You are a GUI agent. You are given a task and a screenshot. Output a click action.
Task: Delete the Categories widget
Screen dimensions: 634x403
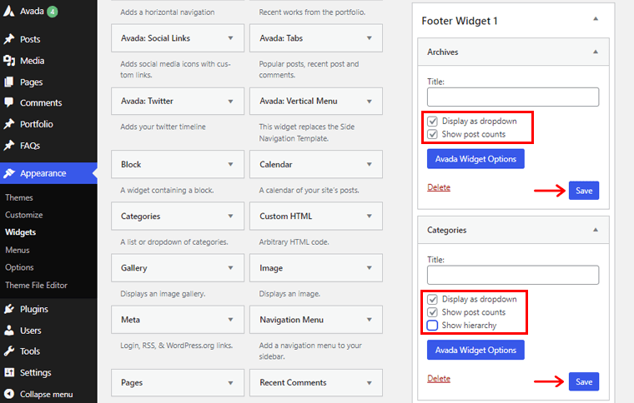point(439,378)
